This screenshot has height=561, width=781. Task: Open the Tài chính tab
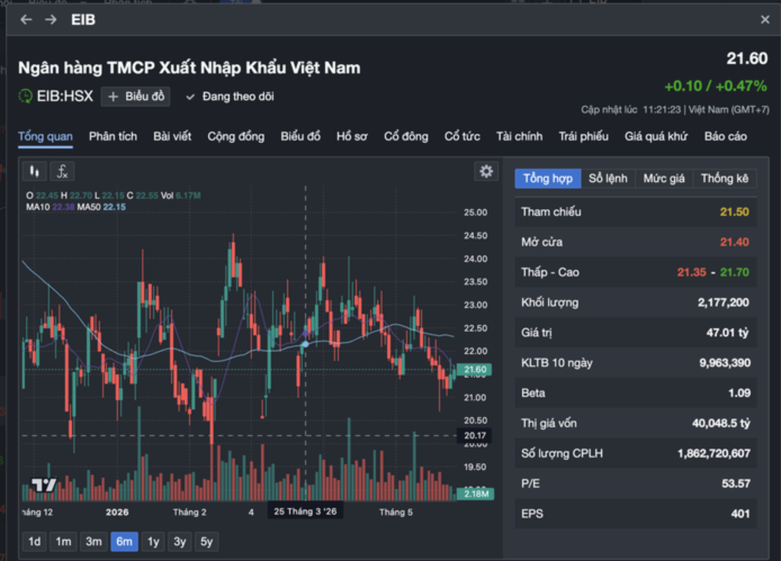519,137
